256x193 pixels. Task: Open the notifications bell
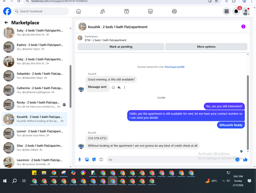236,11
